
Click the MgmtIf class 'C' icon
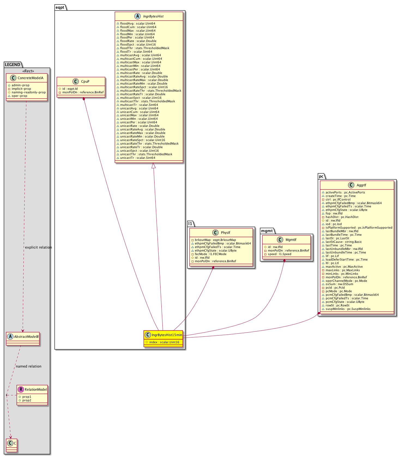pyautogui.click(x=280, y=240)
